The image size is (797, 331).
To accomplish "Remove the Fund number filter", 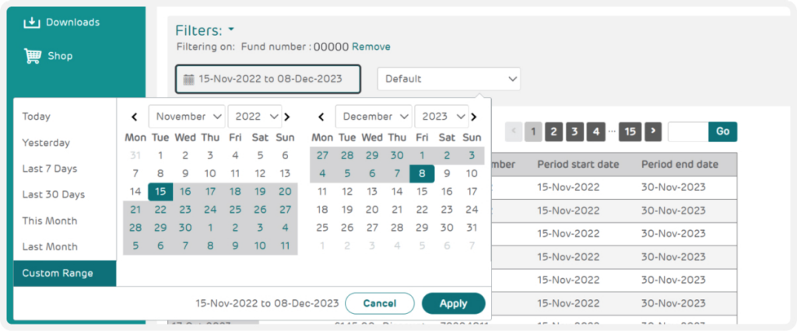I will tap(371, 47).
